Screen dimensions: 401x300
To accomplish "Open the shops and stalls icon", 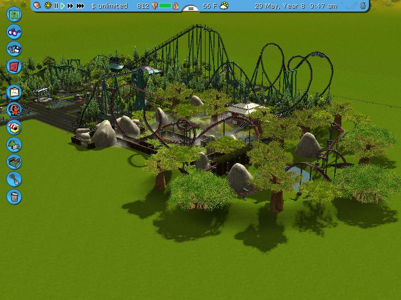I will (14, 127).
